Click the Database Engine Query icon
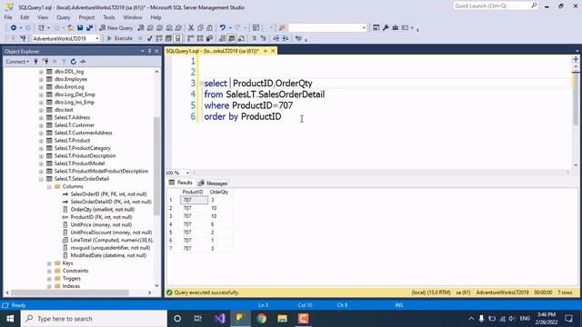The height and width of the screenshot is (327, 582). coord(141,28)
